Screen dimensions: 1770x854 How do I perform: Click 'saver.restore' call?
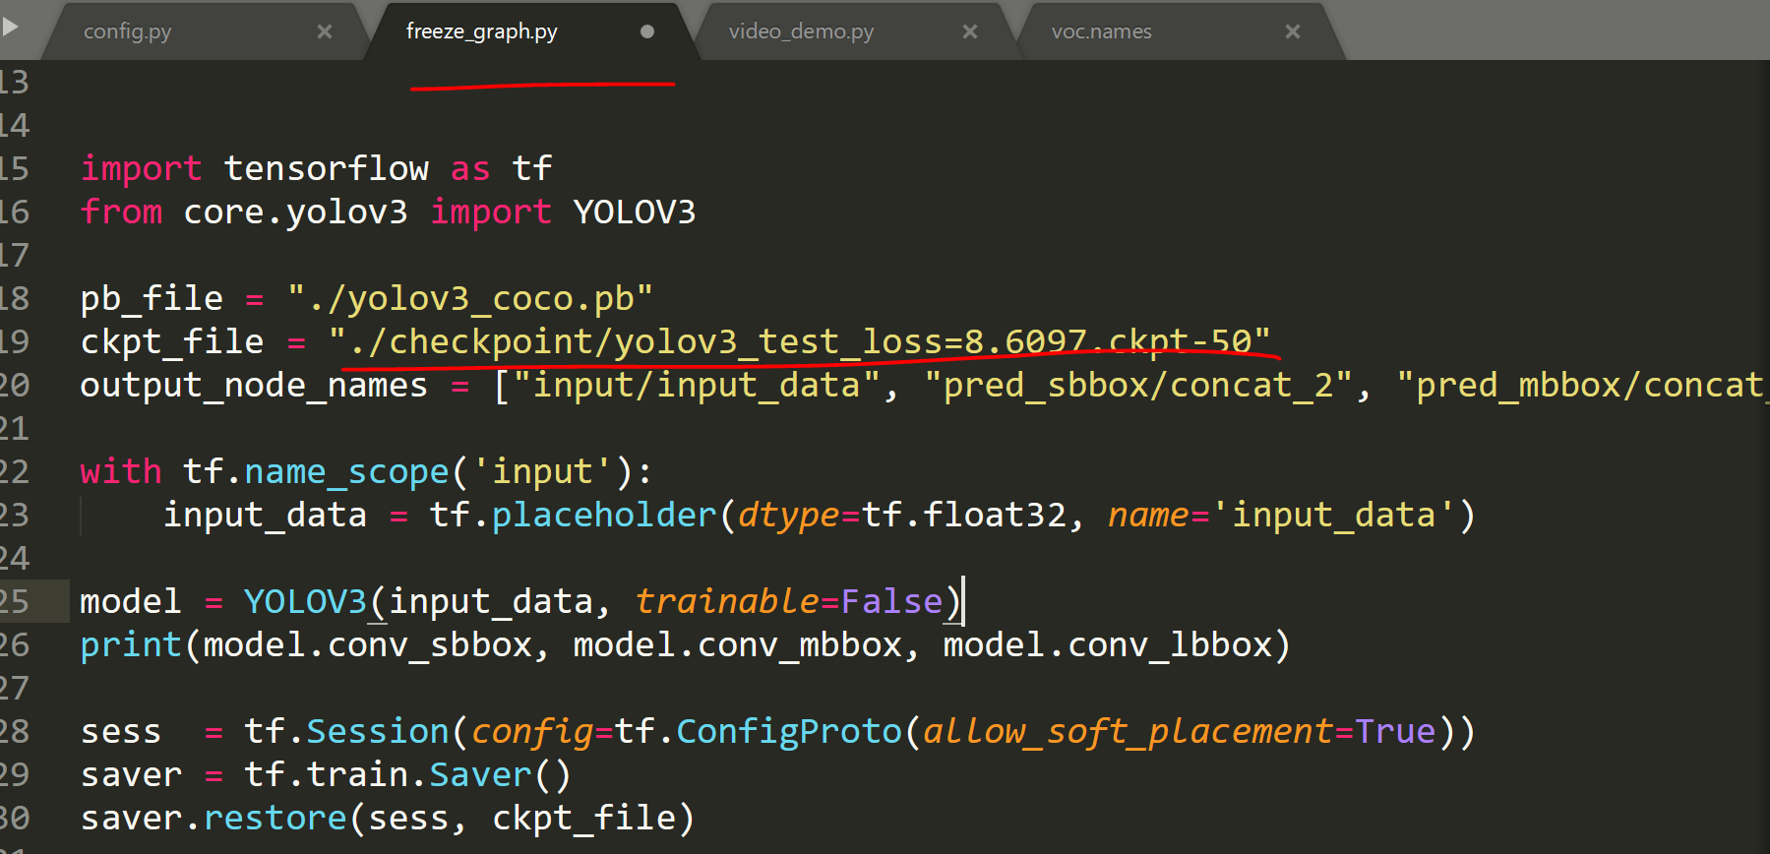tap(214, 818)
